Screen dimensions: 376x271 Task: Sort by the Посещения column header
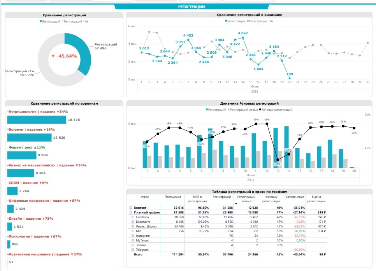(173, 197)
